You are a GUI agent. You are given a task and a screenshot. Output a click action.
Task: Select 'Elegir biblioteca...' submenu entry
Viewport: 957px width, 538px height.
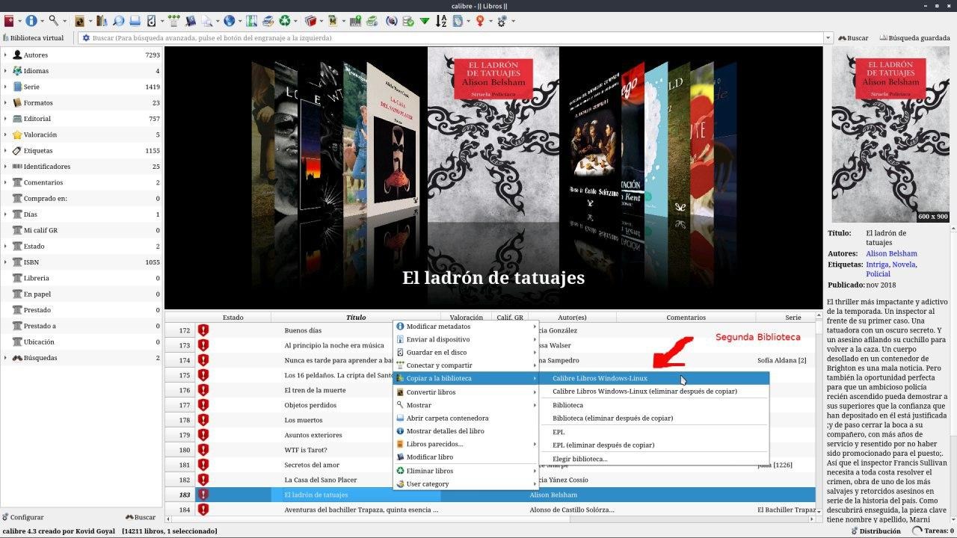click(x=579, y=459)
